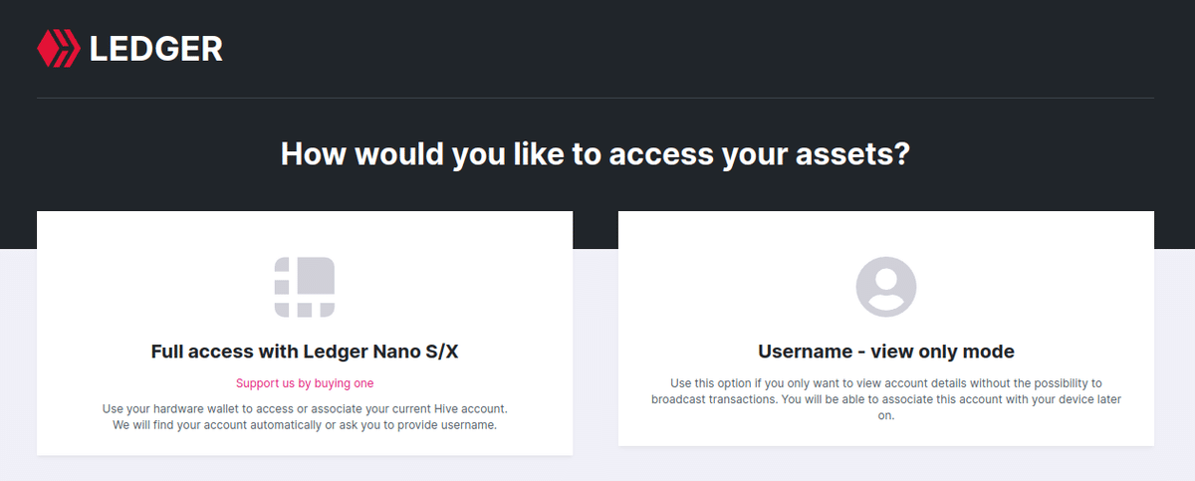Screen dimensions: 1195x481
Task: Click the light background below the left card
Action: point(305,469)
